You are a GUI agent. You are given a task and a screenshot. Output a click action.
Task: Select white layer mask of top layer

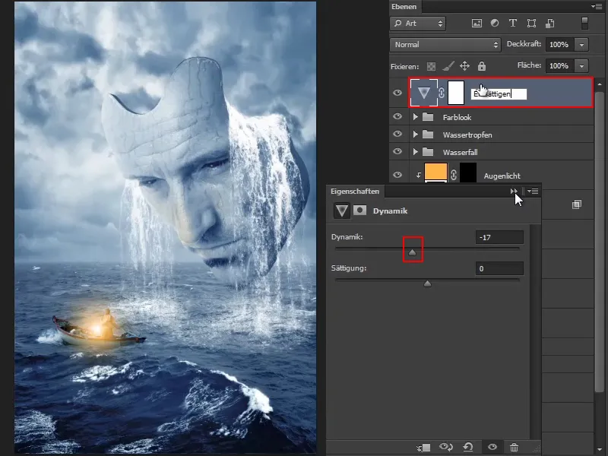pyautogui.click(x=456, y=93)
